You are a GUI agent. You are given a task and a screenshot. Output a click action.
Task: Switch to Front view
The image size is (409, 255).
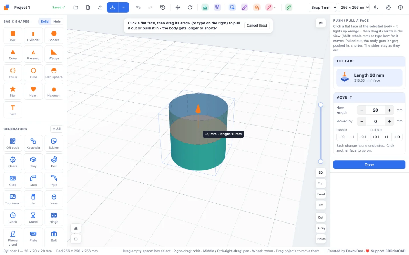tap(321, 194)
